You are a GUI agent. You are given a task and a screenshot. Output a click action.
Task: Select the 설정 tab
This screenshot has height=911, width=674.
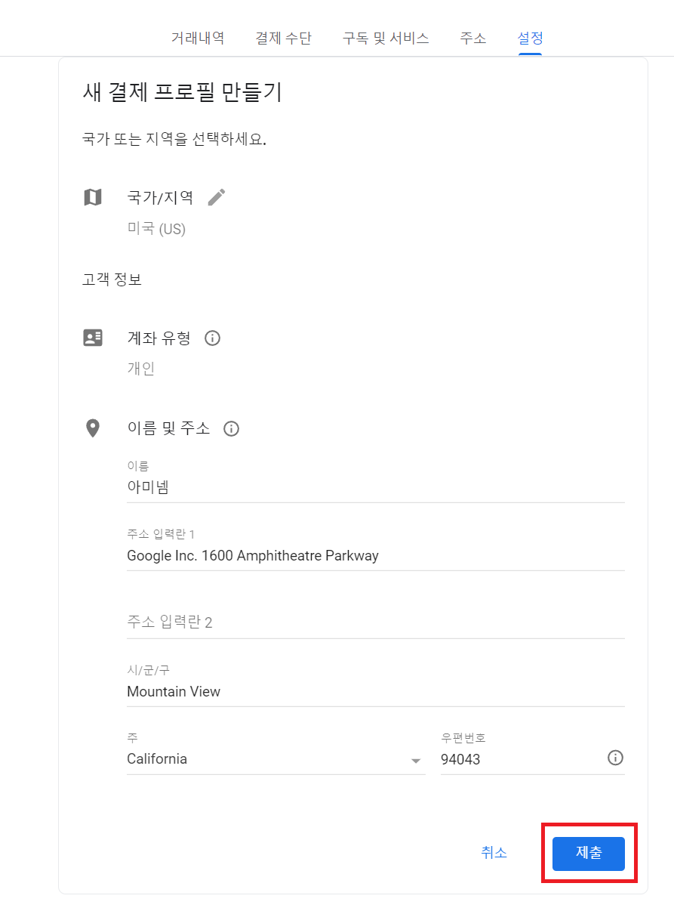(x=530, y=38)
